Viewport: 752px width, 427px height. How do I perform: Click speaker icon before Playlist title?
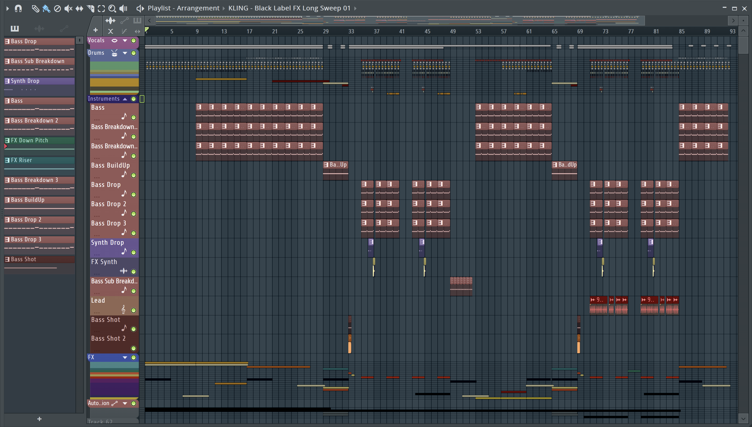point(140,9)
